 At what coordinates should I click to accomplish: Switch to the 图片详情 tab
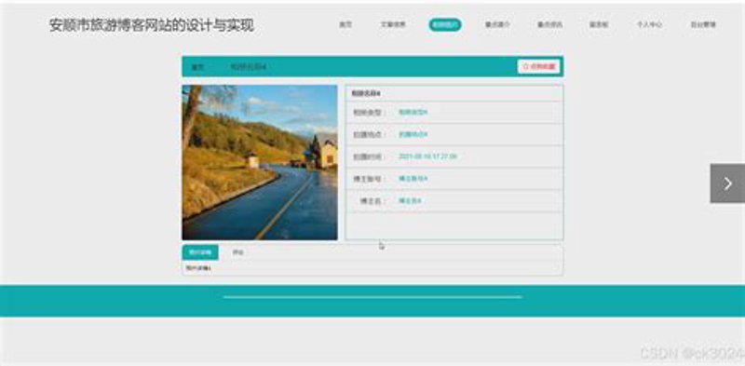(x=200, y=252)
